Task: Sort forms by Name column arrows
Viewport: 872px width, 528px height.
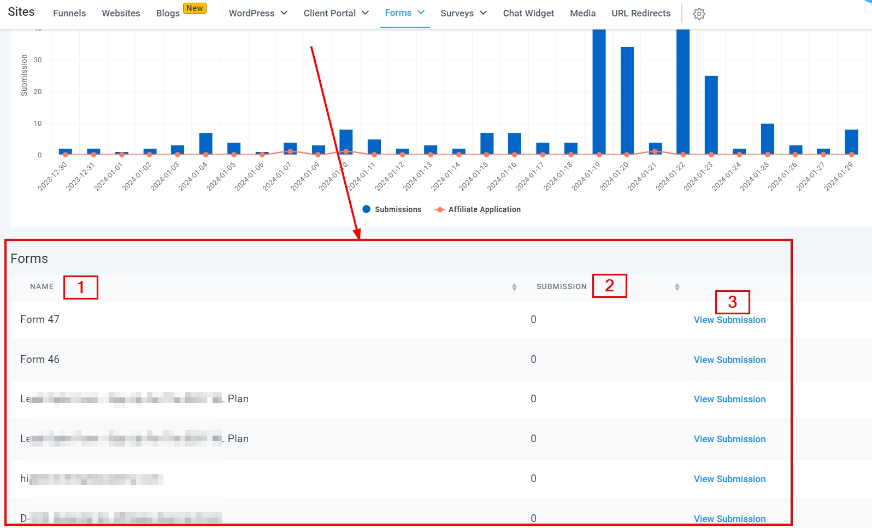Action: (514, 287)
